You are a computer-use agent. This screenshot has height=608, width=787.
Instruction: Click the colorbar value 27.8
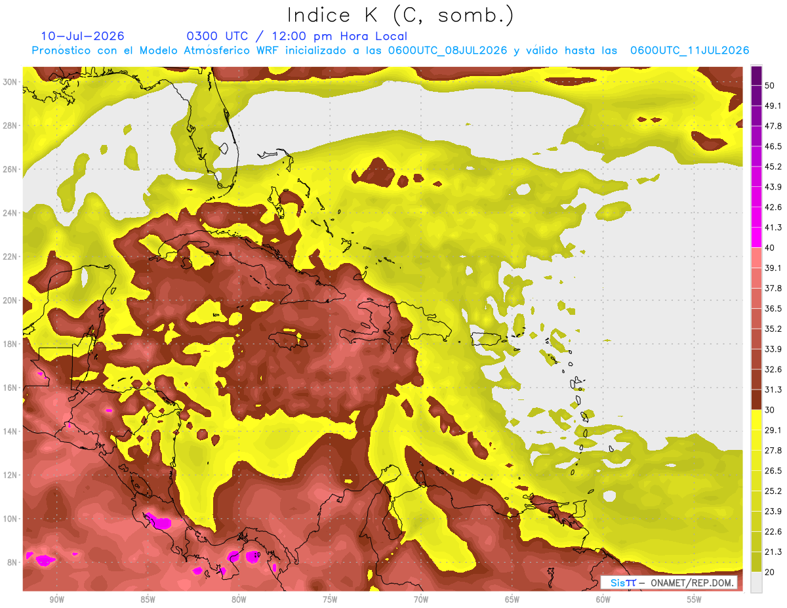click(773, 451)
